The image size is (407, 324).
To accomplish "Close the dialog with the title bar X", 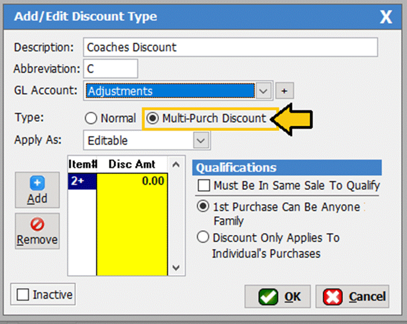I will [386, 17].
